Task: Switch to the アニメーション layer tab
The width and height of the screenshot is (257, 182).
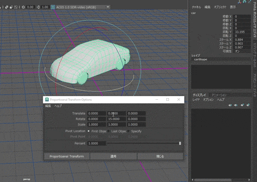Action: tap(219, 95)
